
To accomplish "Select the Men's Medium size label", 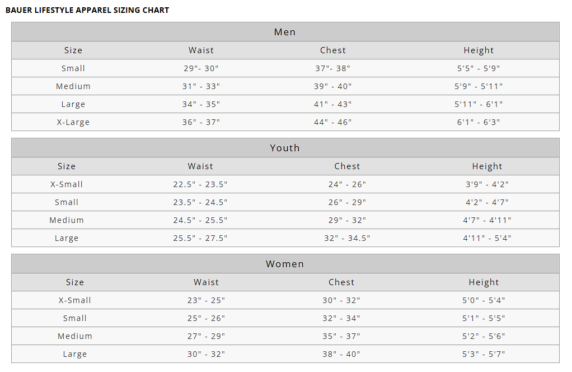I will 73,86.
